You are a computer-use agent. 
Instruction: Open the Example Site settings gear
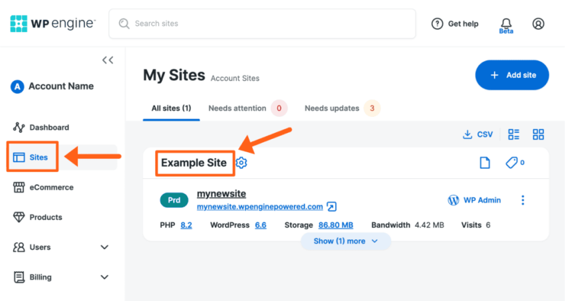241,163
